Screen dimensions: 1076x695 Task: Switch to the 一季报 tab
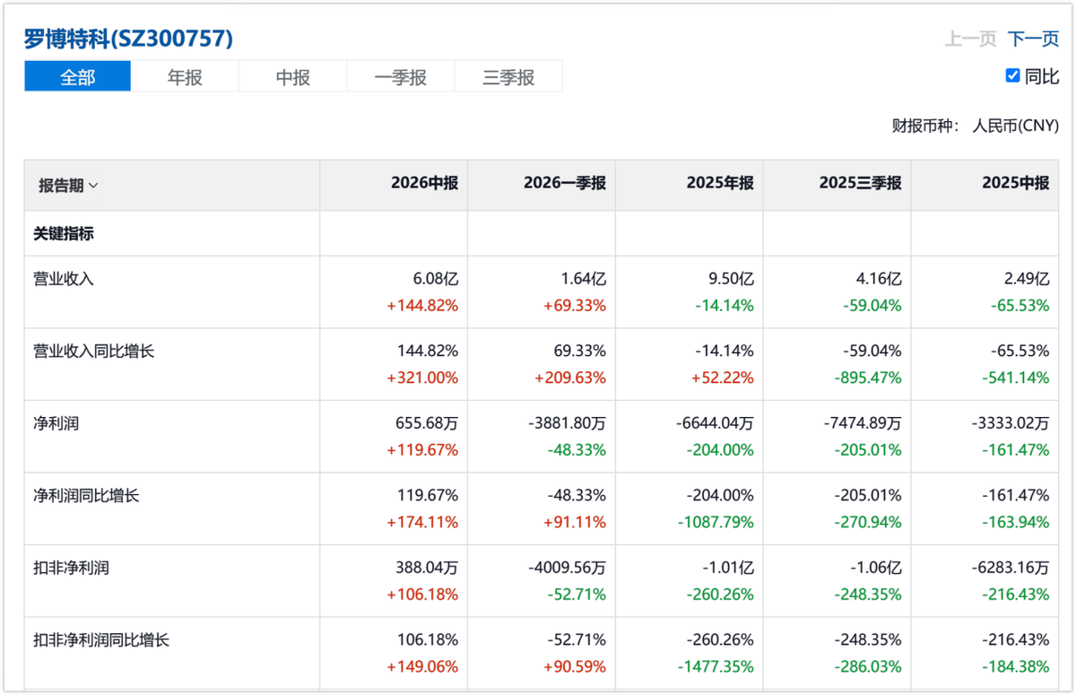(401, 77)
